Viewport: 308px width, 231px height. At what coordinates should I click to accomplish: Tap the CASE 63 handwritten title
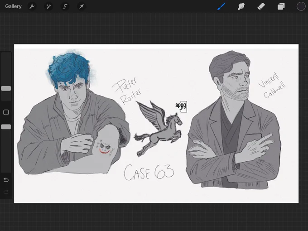[149, 172]
